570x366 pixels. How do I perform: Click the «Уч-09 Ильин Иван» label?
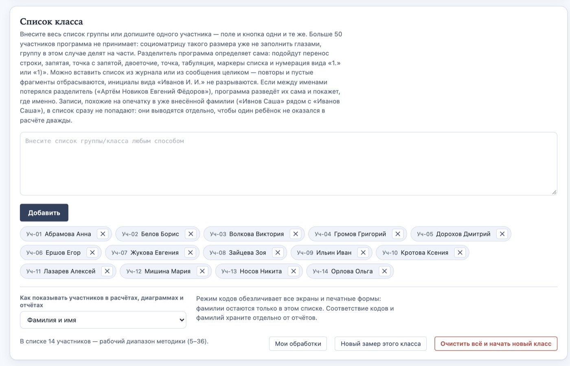pyautogui.click(x=324, y=253)
